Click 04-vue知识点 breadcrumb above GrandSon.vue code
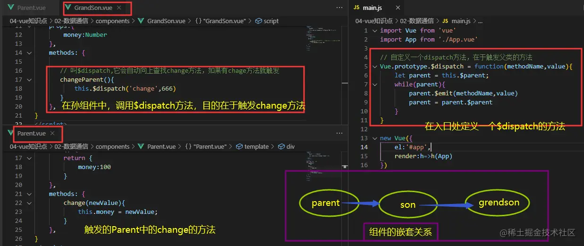Image resolution: width=584 pixels, height=246 pixels. click(x=28, y=21)
